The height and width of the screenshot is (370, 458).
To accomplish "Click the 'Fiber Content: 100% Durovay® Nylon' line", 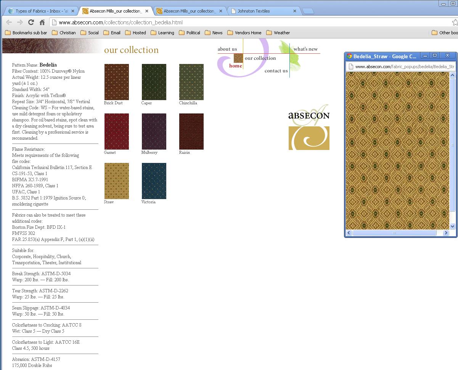I will 48,71.
